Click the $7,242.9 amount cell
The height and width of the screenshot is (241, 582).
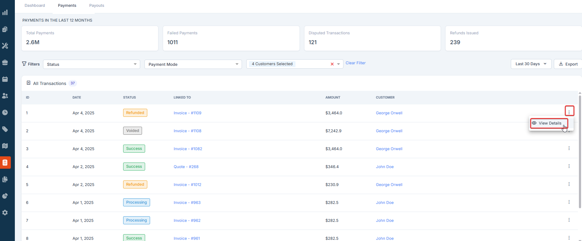(334, 131)
